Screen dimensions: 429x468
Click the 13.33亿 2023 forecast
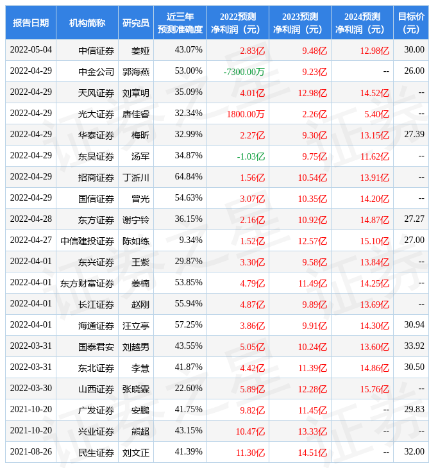[x=312, y=432]
